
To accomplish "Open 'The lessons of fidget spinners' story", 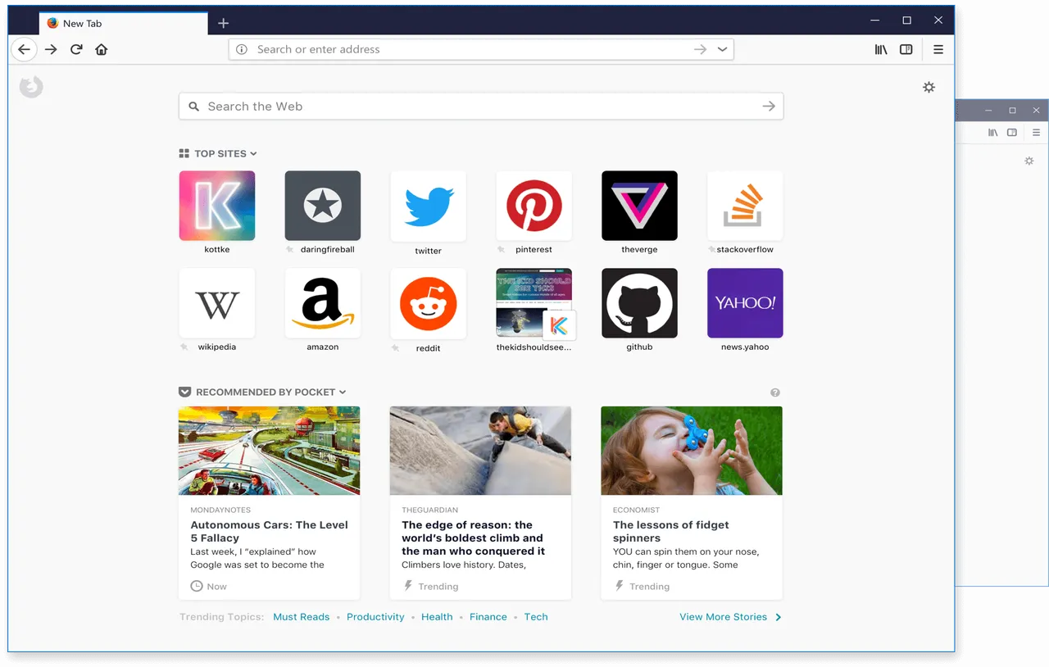I will [x=692, y=503].
